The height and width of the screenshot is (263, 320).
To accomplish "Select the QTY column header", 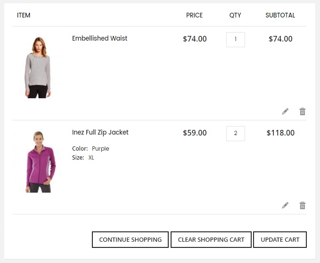I will [x=235, y=15].
